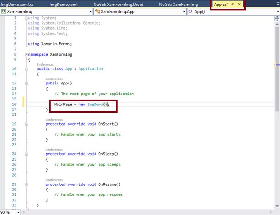Click the root page comment line

[94, 94]
